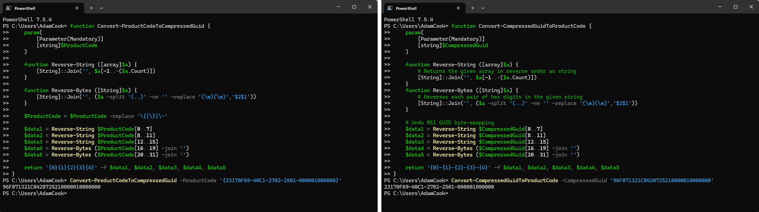Select the PowerShell tab title in the left window
The height and width of the screenshot is (212, 759).
tap(25, 8)
